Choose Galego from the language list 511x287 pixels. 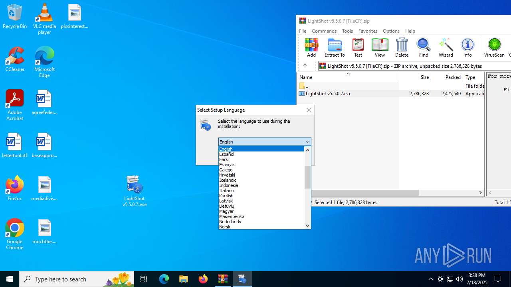pyautogui.click(x=261, y=170)
